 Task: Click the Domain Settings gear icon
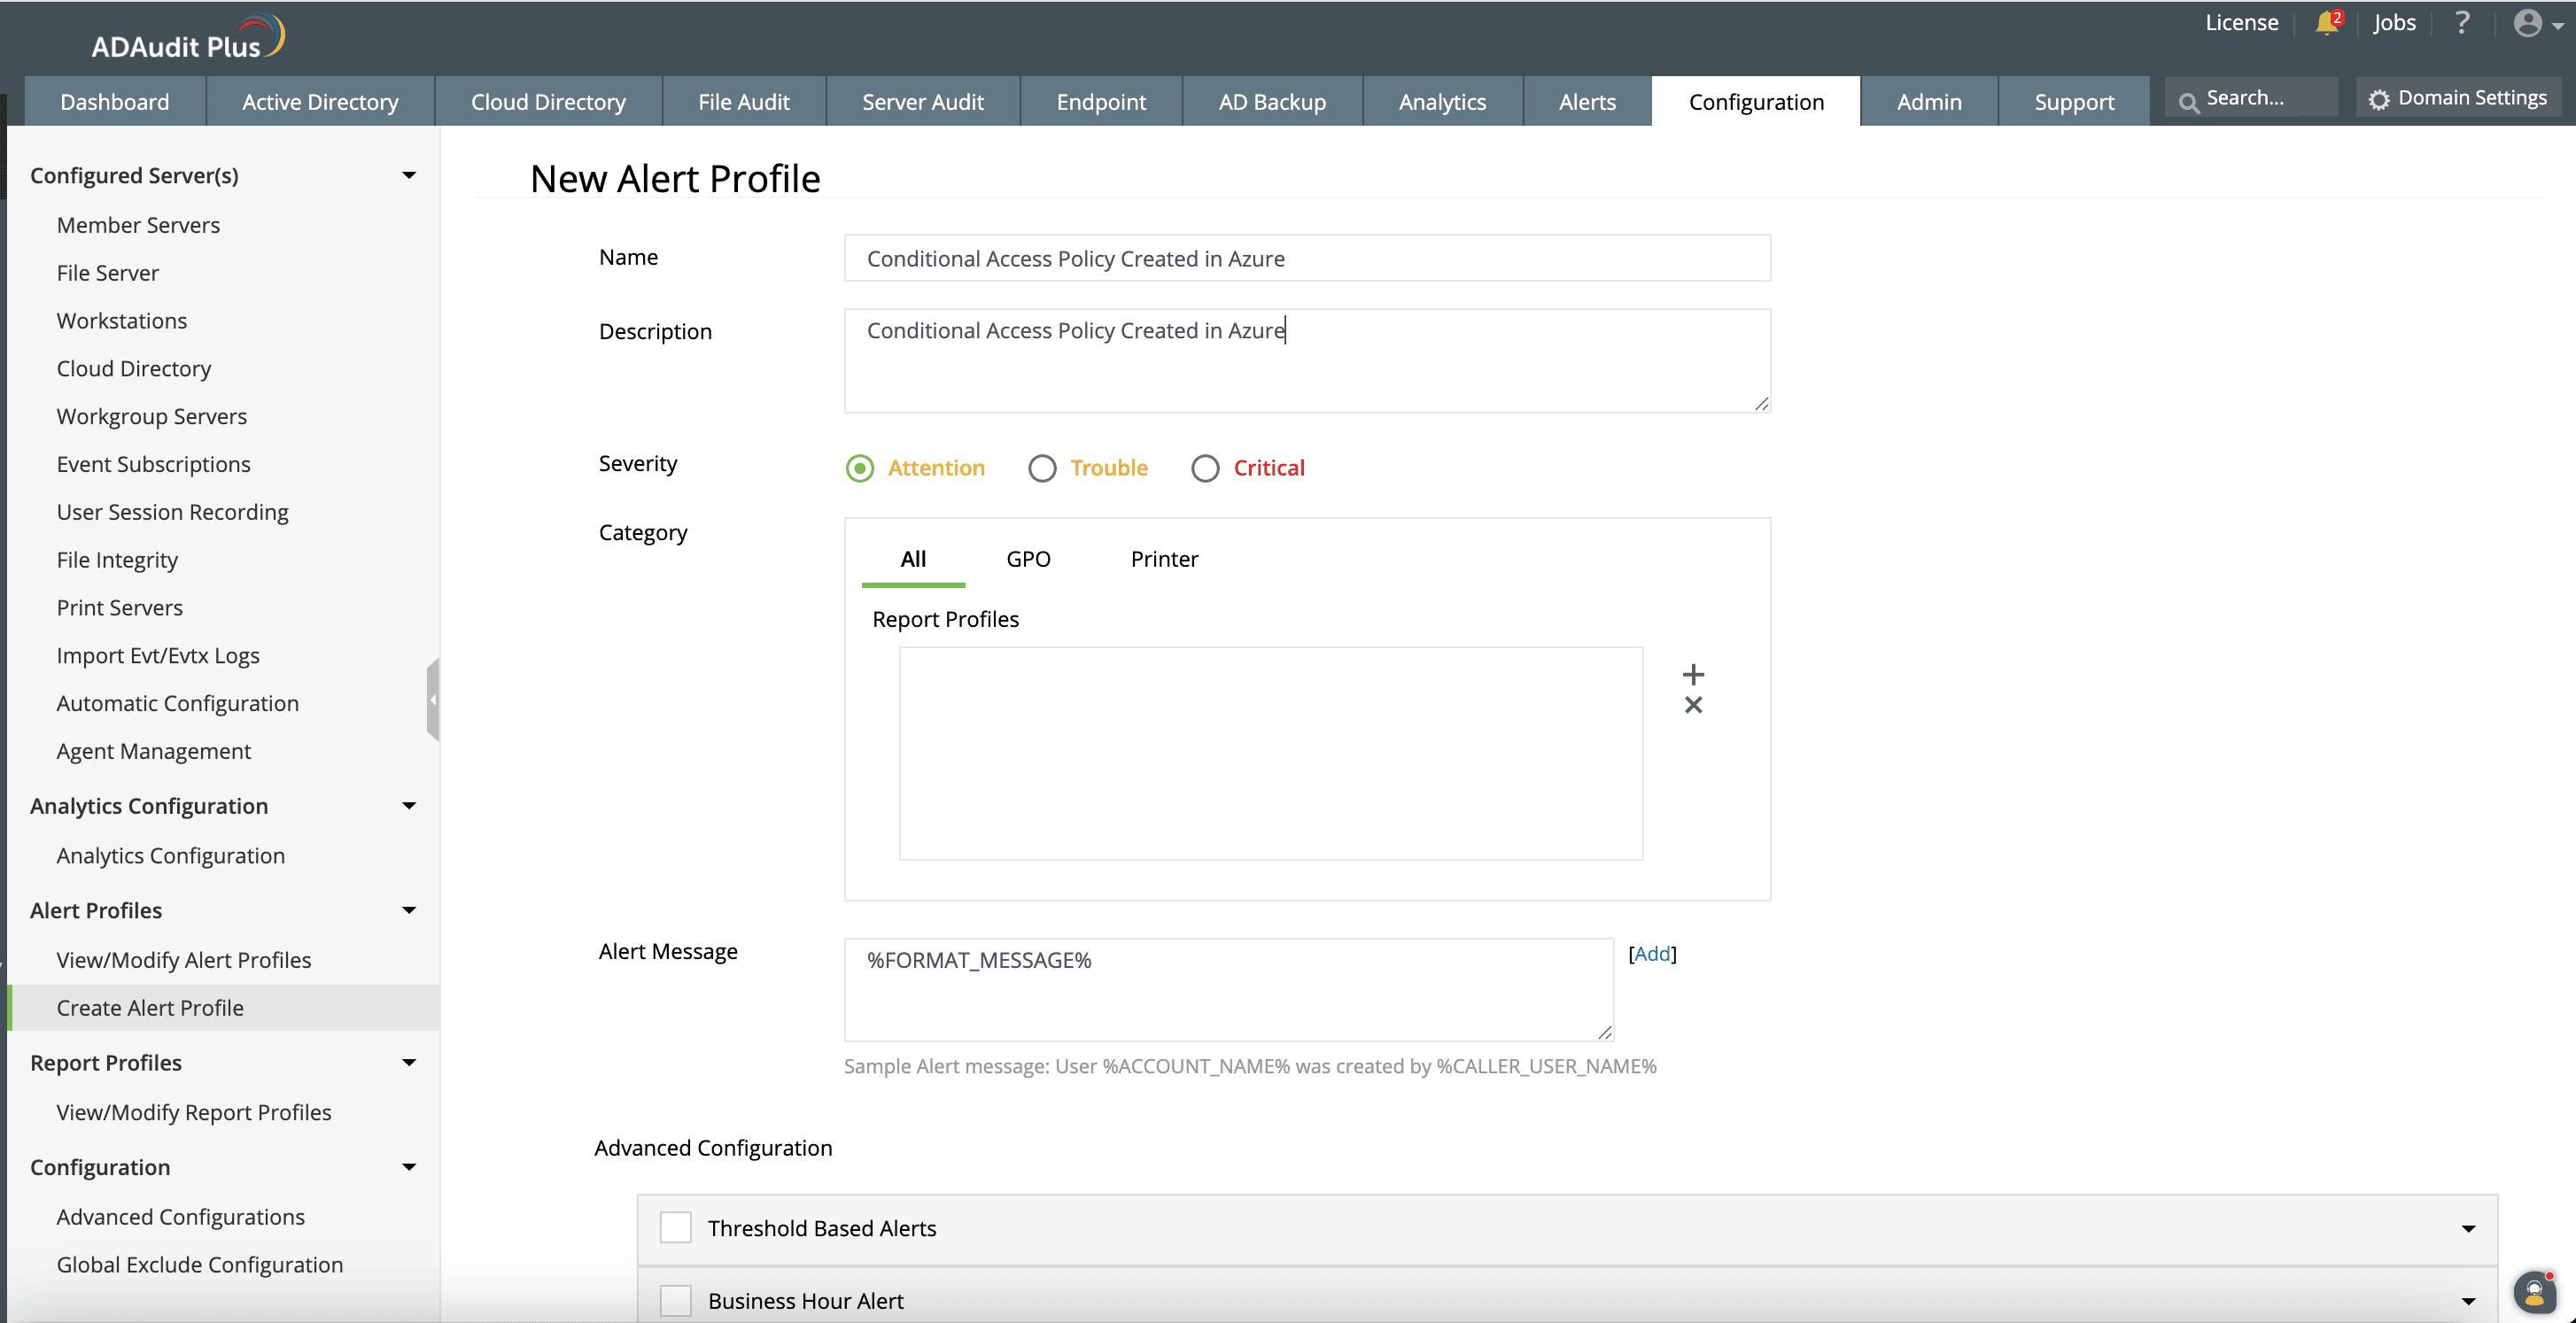tap(2379, 99)
